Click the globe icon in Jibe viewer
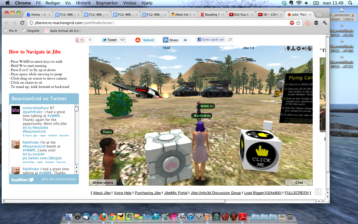358x224 pixels. [310, 48]
